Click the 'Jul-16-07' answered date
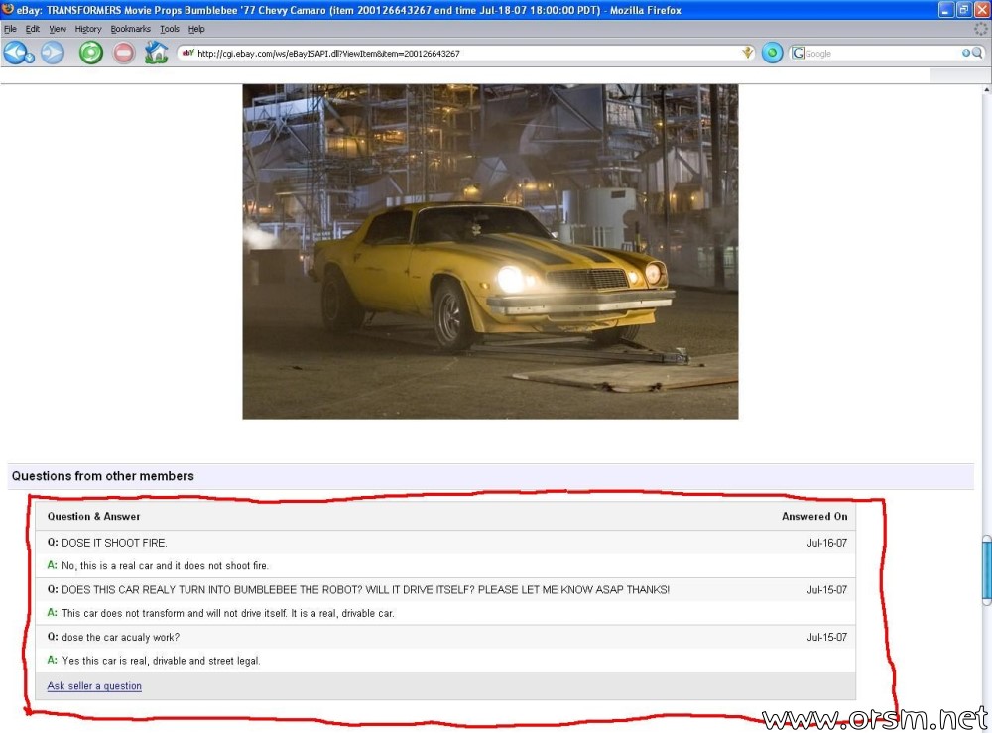Viewport: 992px width, 733px height. click(x=827, y=543)
